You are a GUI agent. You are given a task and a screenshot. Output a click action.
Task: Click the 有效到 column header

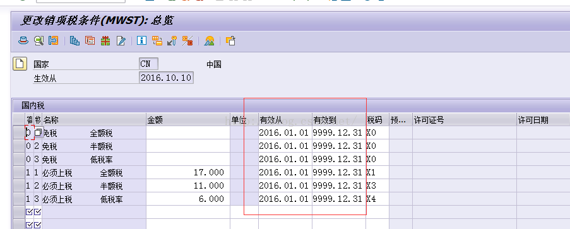339,120
